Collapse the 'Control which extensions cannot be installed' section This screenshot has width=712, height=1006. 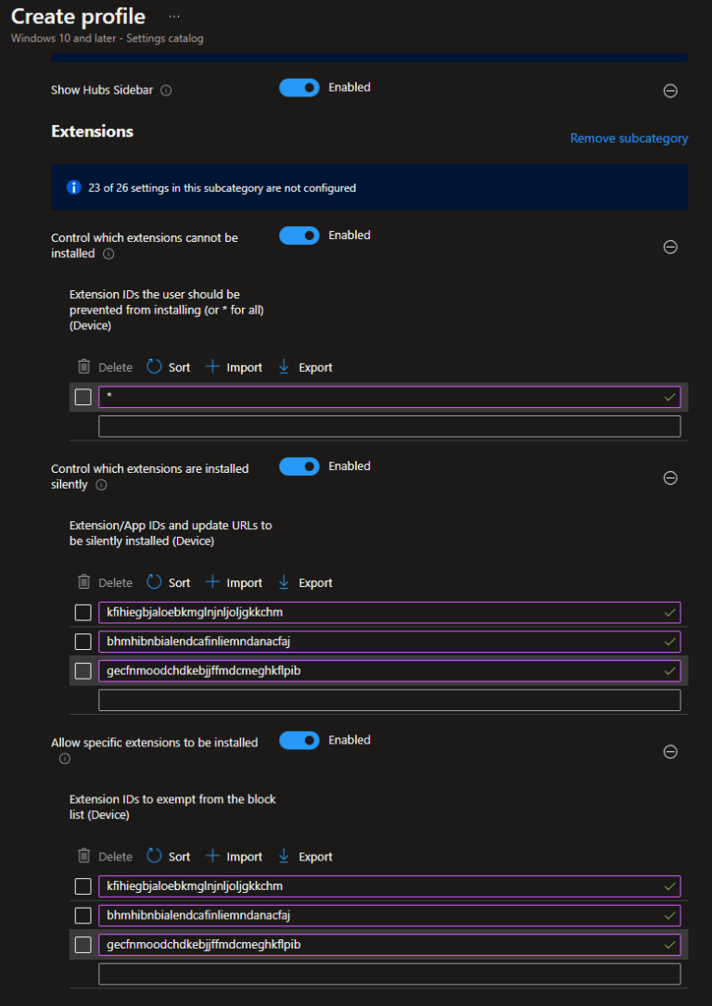670,248
